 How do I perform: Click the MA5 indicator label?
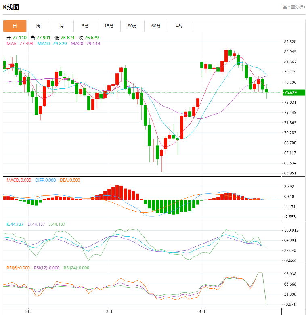[x=20, y=44]
